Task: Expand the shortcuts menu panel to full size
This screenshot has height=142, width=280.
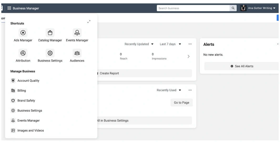Action: click(x=89, y=22)
